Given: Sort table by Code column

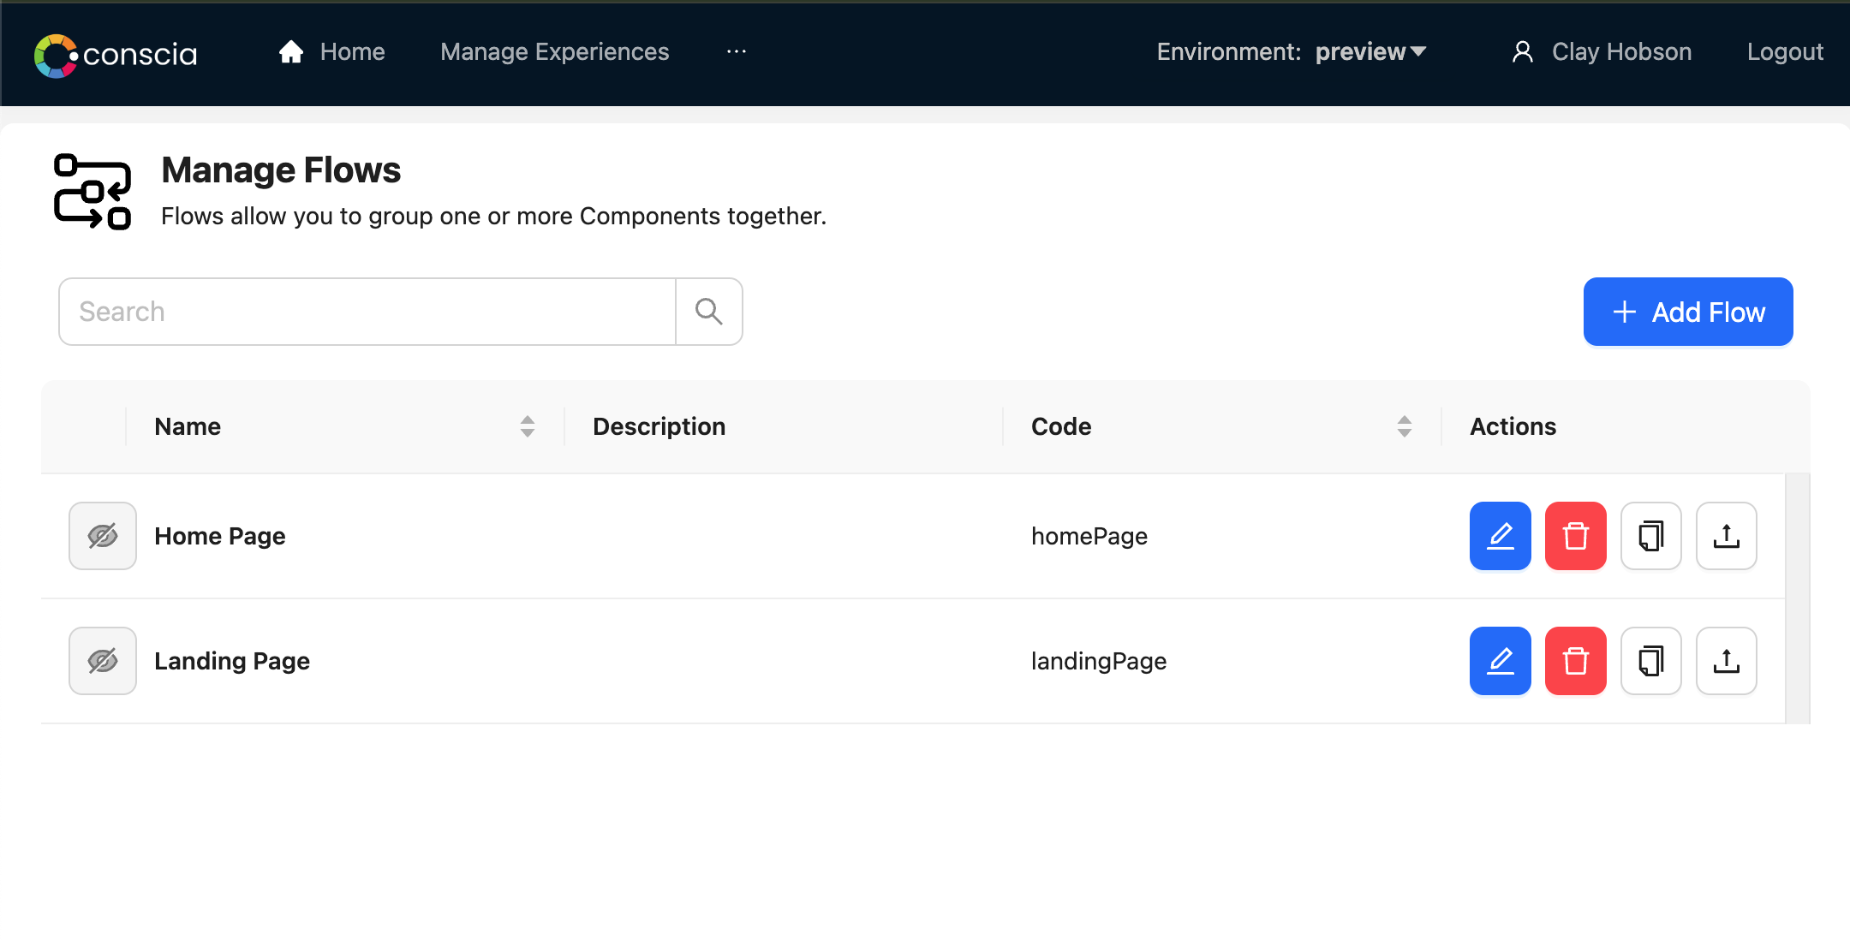Looking at the screenshot, I should 1405,426.
